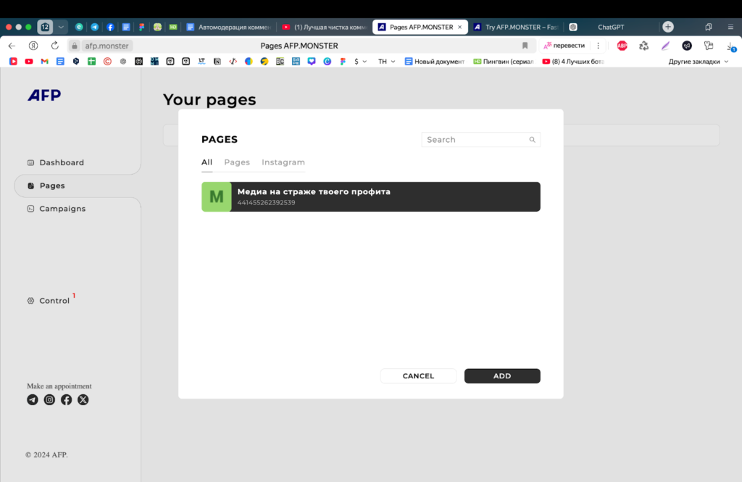742x482 pixels.
Task: Click the AFP logo in the sidebar
Action: (44, 96)
